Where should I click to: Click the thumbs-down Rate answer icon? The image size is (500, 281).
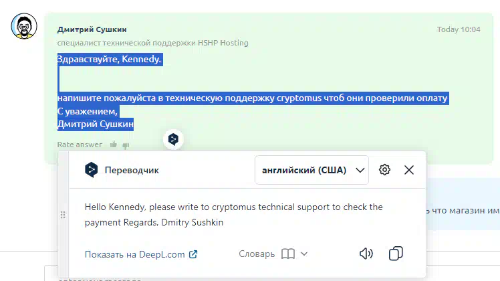point(125,145)
